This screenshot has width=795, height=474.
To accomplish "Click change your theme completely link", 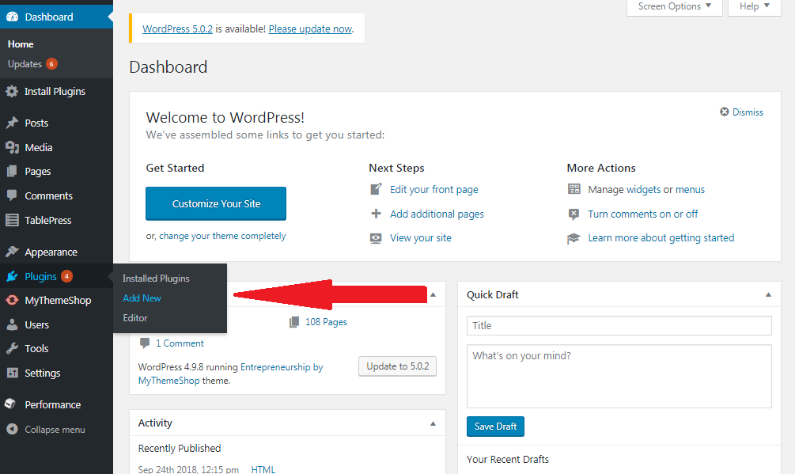I will pyautogui.click(x=222, y=236).
